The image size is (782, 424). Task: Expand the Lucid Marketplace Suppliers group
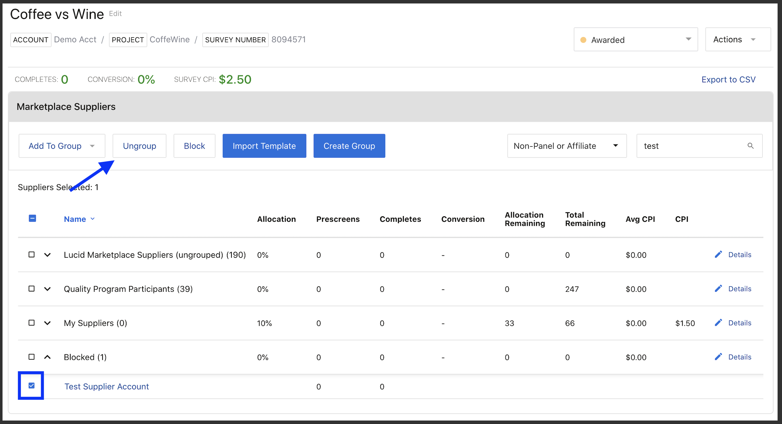[x=47, y=255]
